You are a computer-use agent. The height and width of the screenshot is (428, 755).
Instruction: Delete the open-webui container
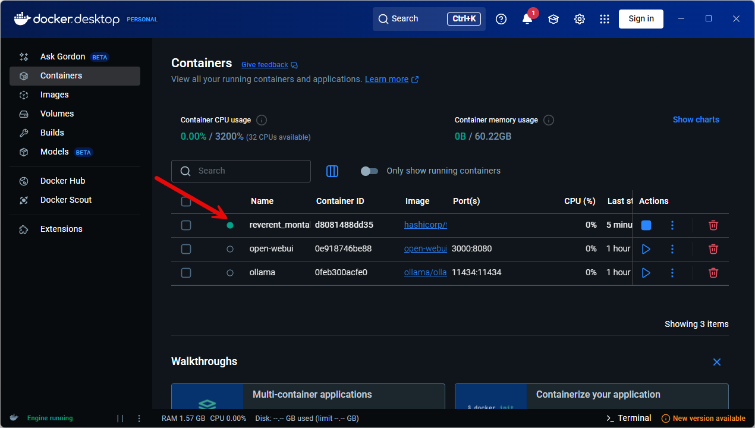coord(713,249)
